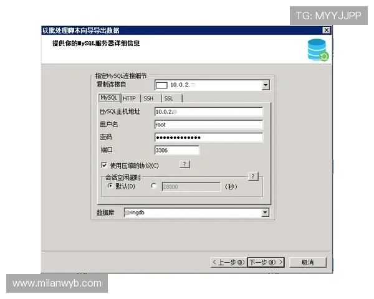
Task: Click the help button for 会话空闲超时
Action: pyautogui.click(x=253, y=176)
